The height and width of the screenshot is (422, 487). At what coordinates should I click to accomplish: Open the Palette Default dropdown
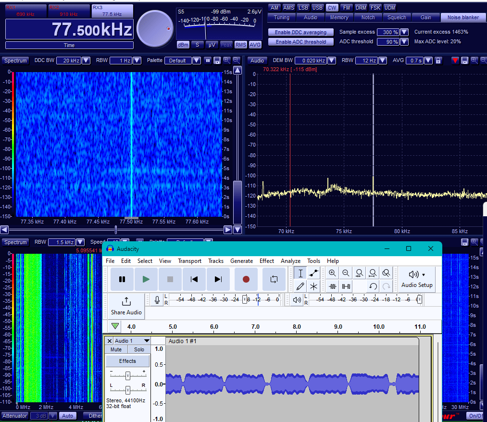pos(196,61)
